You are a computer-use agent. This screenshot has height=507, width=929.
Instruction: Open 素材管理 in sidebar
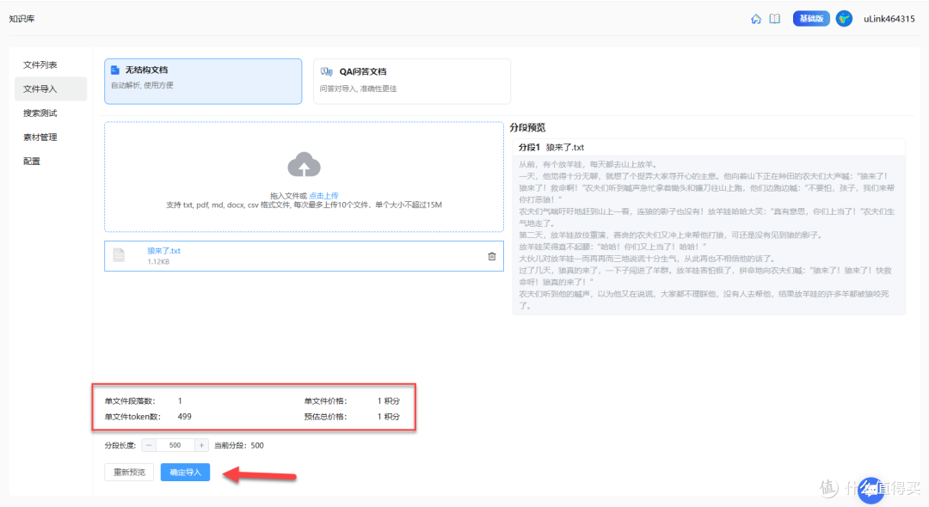tap(40, 137)
